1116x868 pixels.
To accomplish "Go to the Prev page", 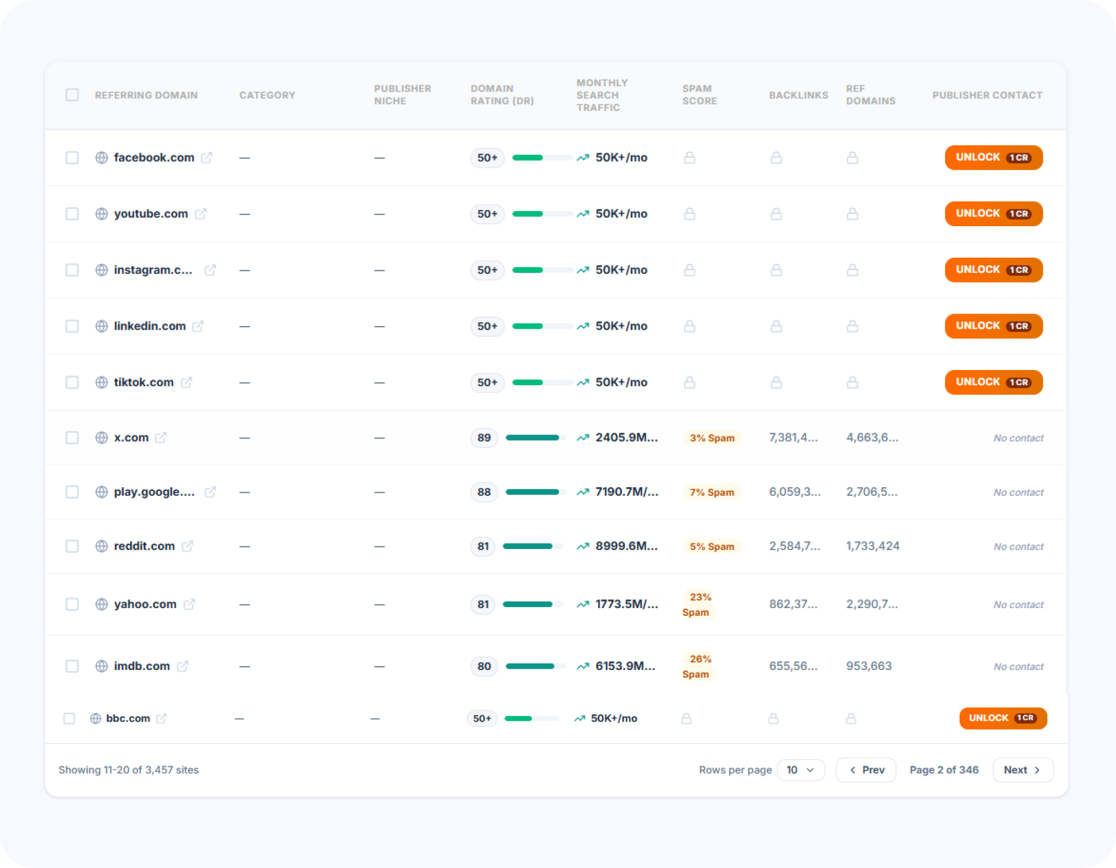I will click(x=866, y=770).
